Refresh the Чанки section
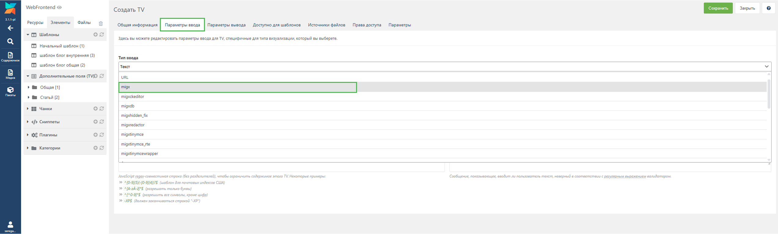Screen dimensions: 778x234 102,109
